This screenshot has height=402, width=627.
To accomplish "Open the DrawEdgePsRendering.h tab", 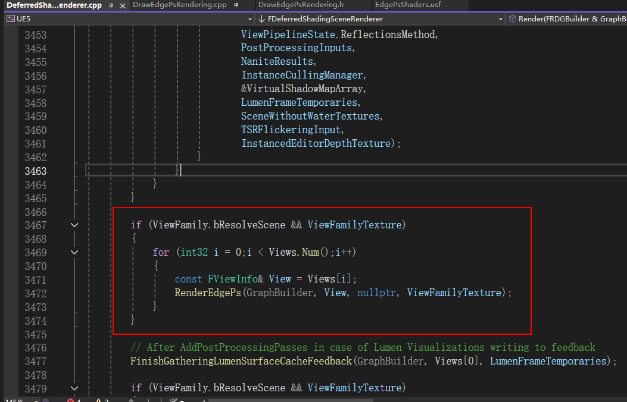I will coord(301,5).
